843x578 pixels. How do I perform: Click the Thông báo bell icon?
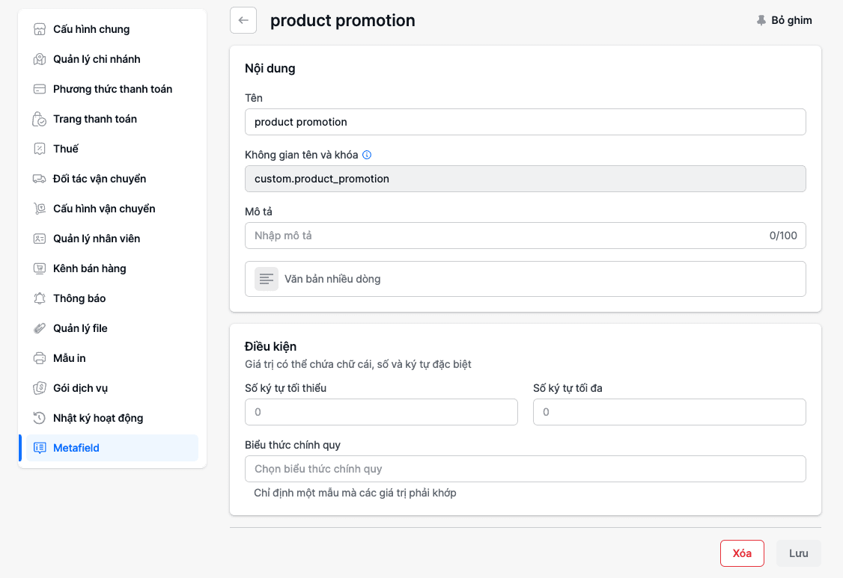[40, 298]
